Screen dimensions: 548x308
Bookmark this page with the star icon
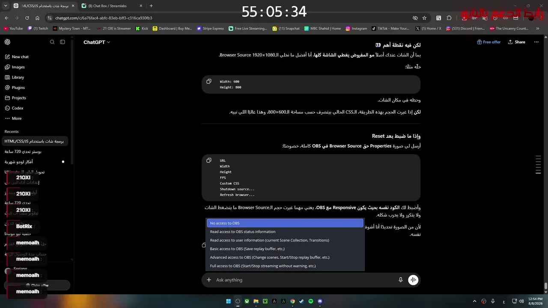pyautogui.click(x=424, y=18)
